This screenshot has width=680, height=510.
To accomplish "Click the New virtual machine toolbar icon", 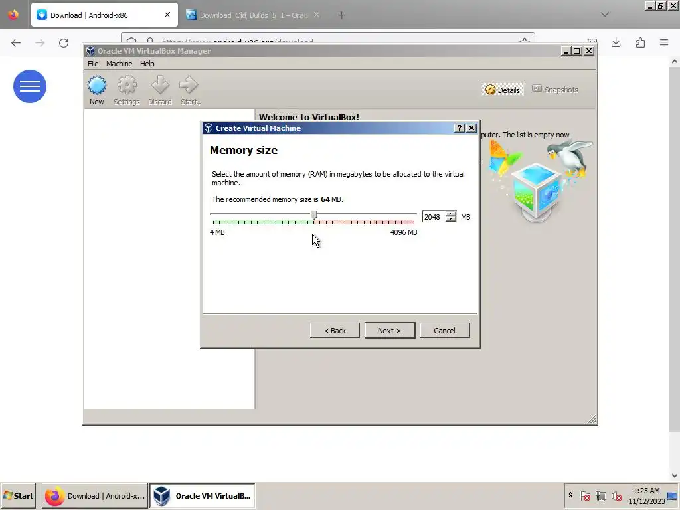I will [x=96, y=90].
